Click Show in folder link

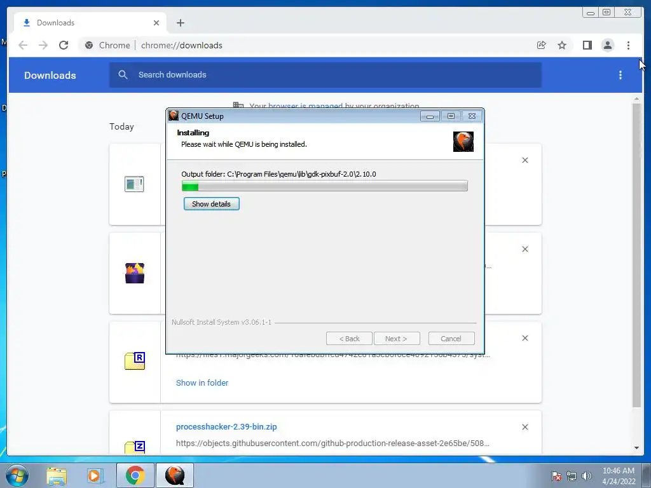pos(202,383)
